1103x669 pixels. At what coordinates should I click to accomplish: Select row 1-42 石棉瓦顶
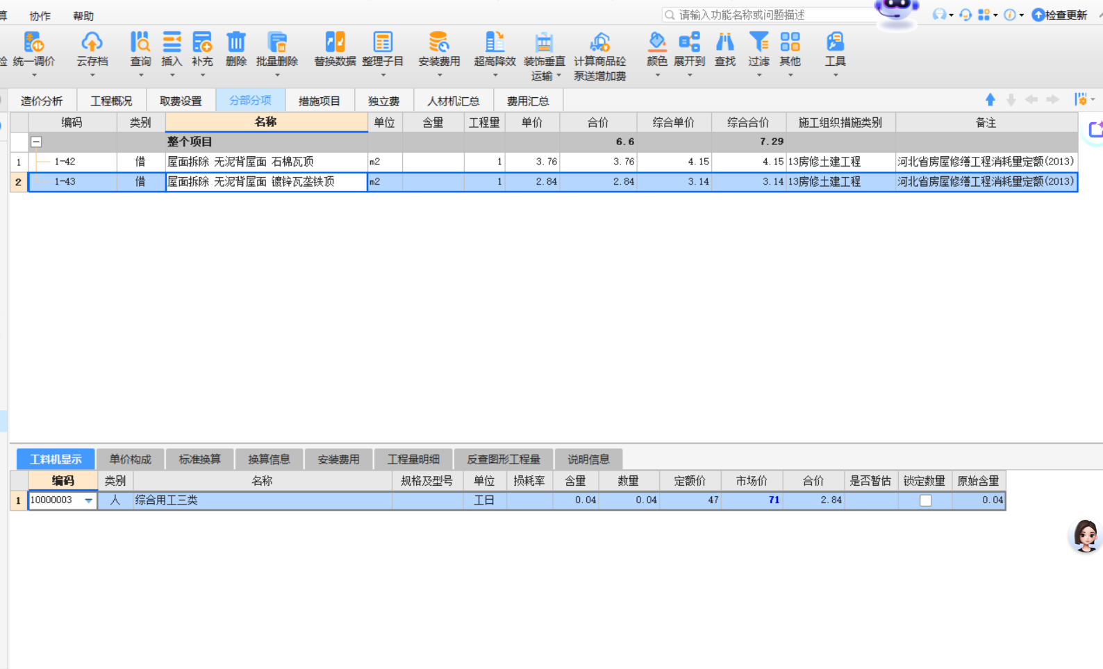tap(553, 162)
